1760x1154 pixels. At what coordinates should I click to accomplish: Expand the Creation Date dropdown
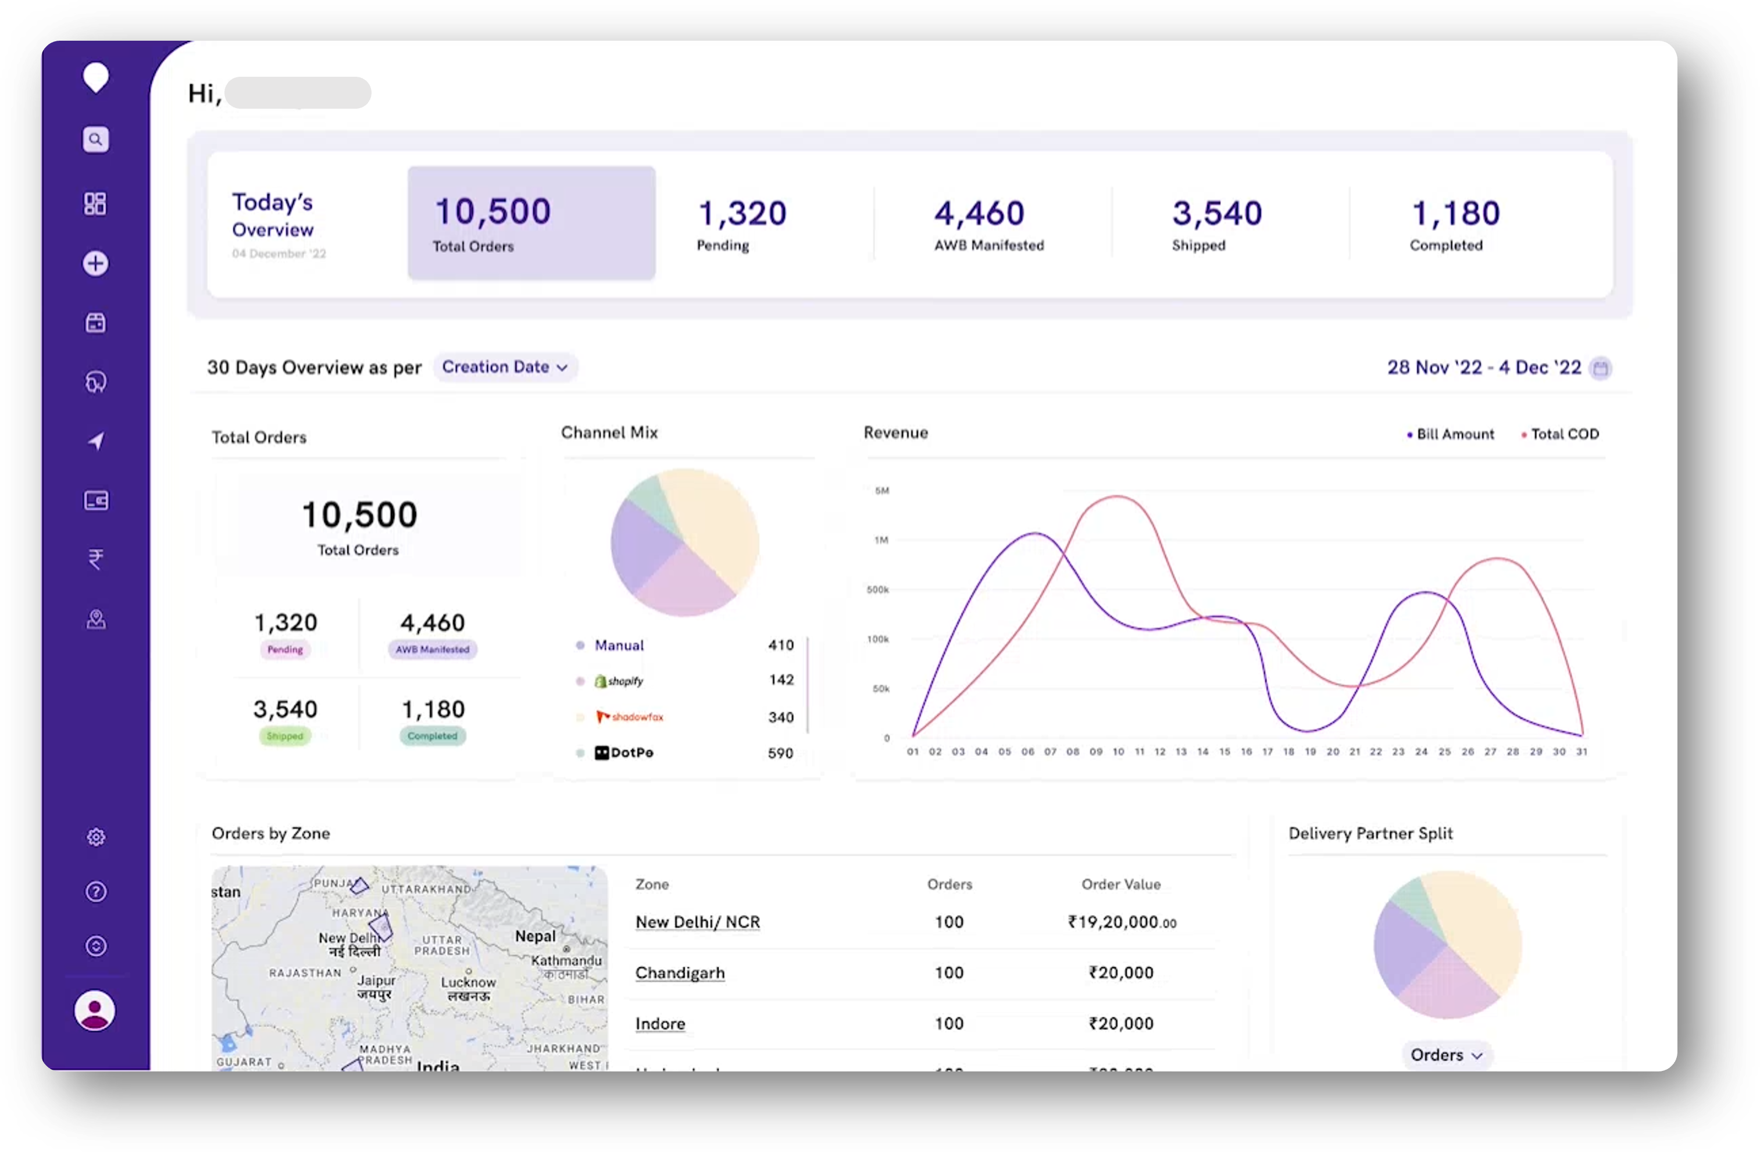[505, 367]
